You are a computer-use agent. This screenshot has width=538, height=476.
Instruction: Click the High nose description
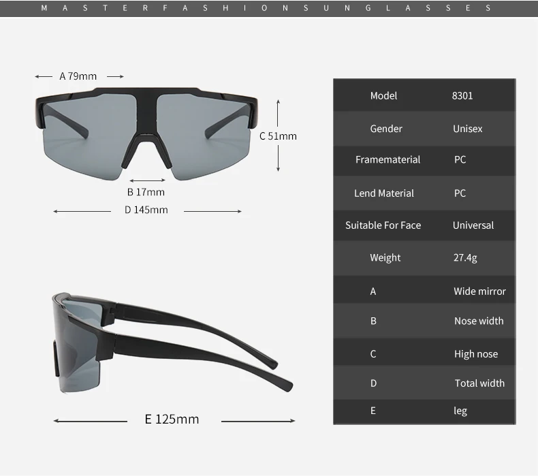coord(476,354)
